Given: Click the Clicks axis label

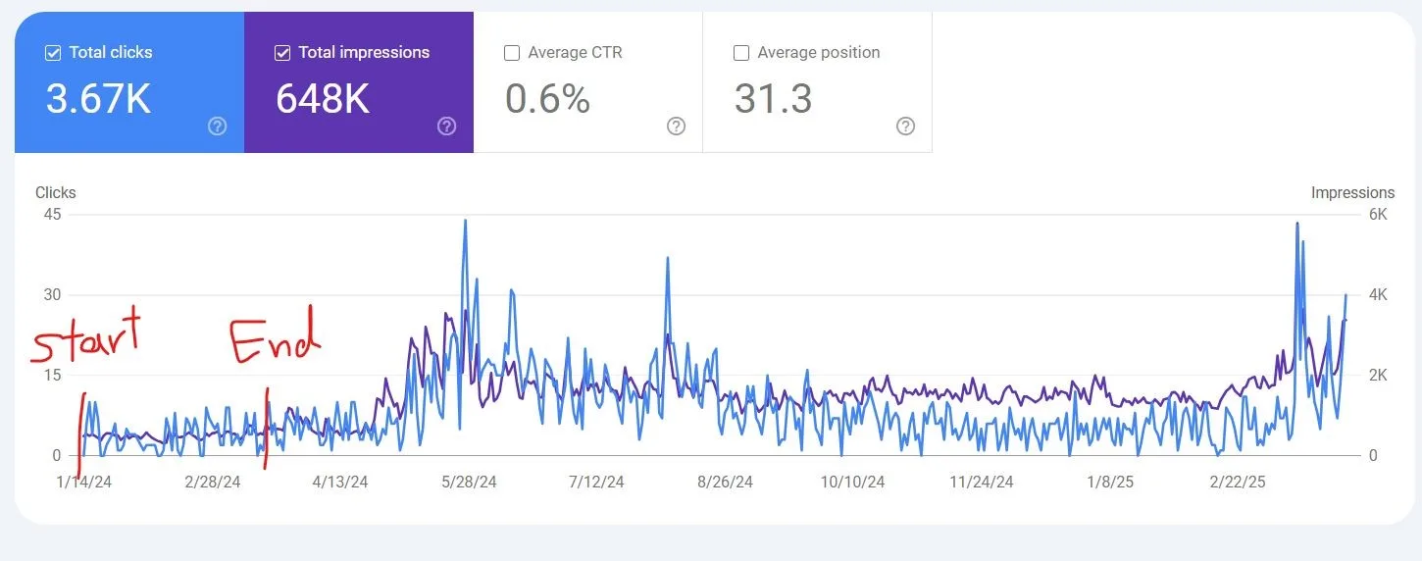Looking at the screenshot, I should [56, 193].
